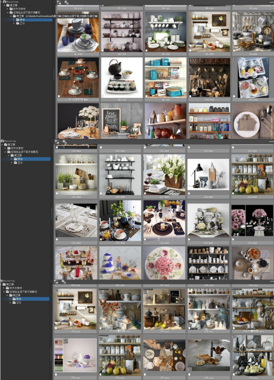Select the pears with black fruit thumbnail
The image size is (274, 380).
[253, 355]
